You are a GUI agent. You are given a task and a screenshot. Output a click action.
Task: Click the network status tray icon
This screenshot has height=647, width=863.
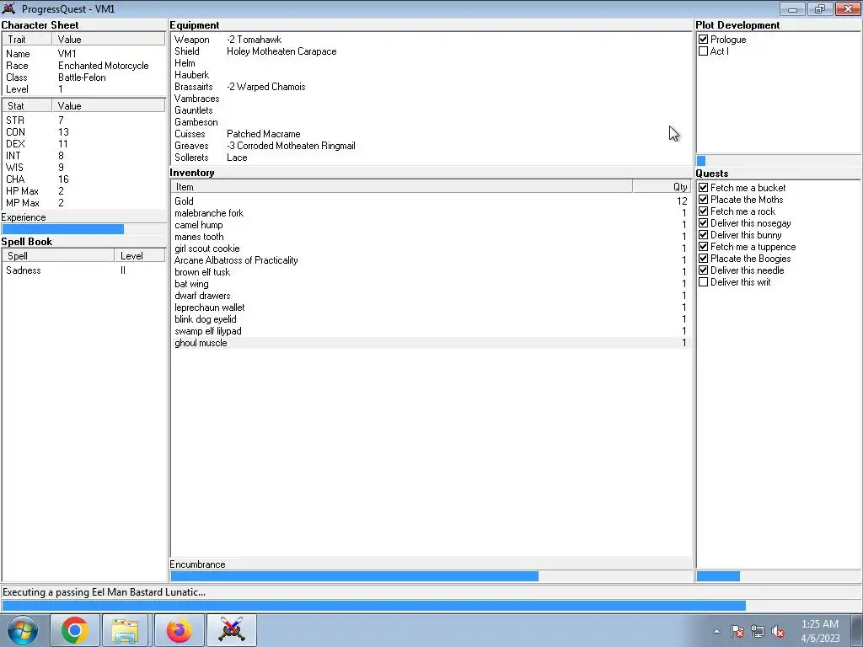(x=758, y=632)
